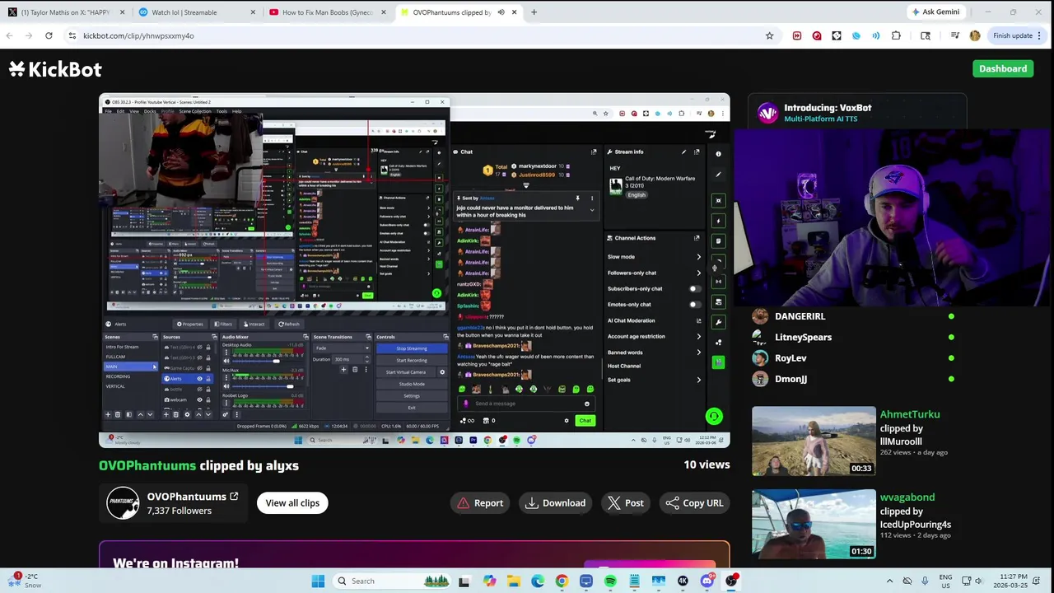Open weather widget showing Snow

(x=26, y=581)
